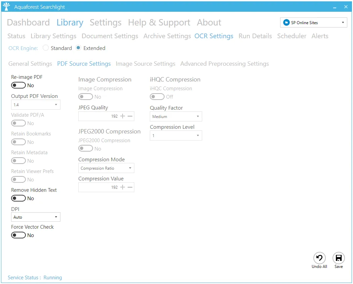Open the Quality Factor dropdown
Screen dimensions: 353x284
point(176,117)
